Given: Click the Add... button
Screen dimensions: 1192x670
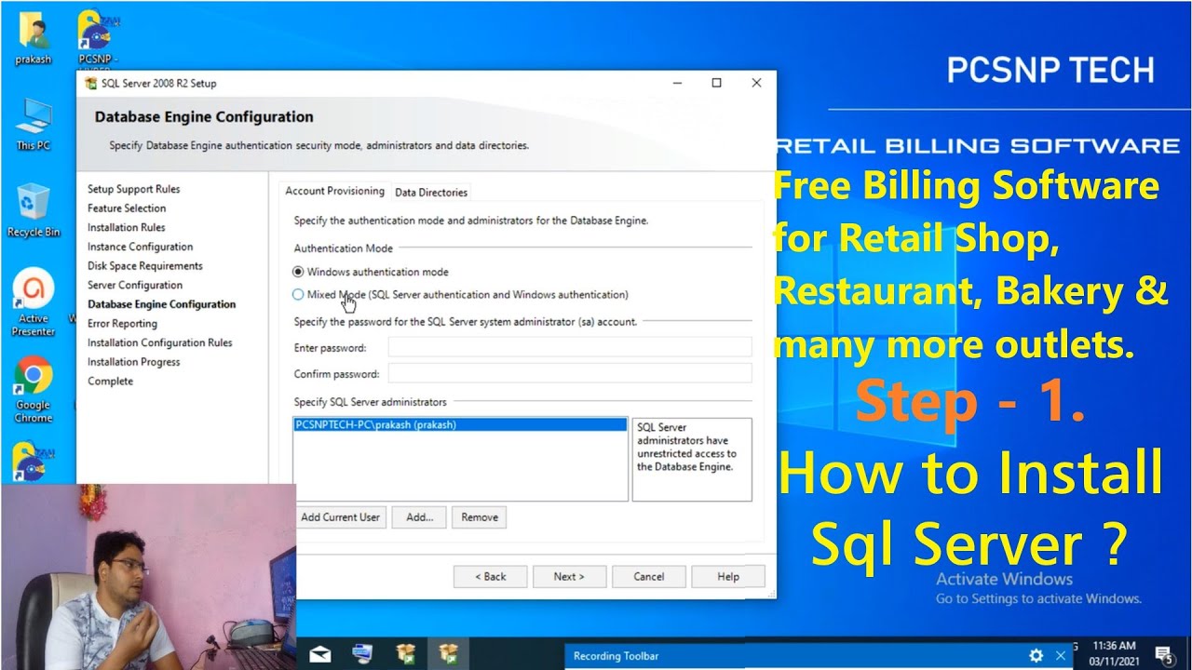Looking at the screenshot, I should click(x=419, y=517).
